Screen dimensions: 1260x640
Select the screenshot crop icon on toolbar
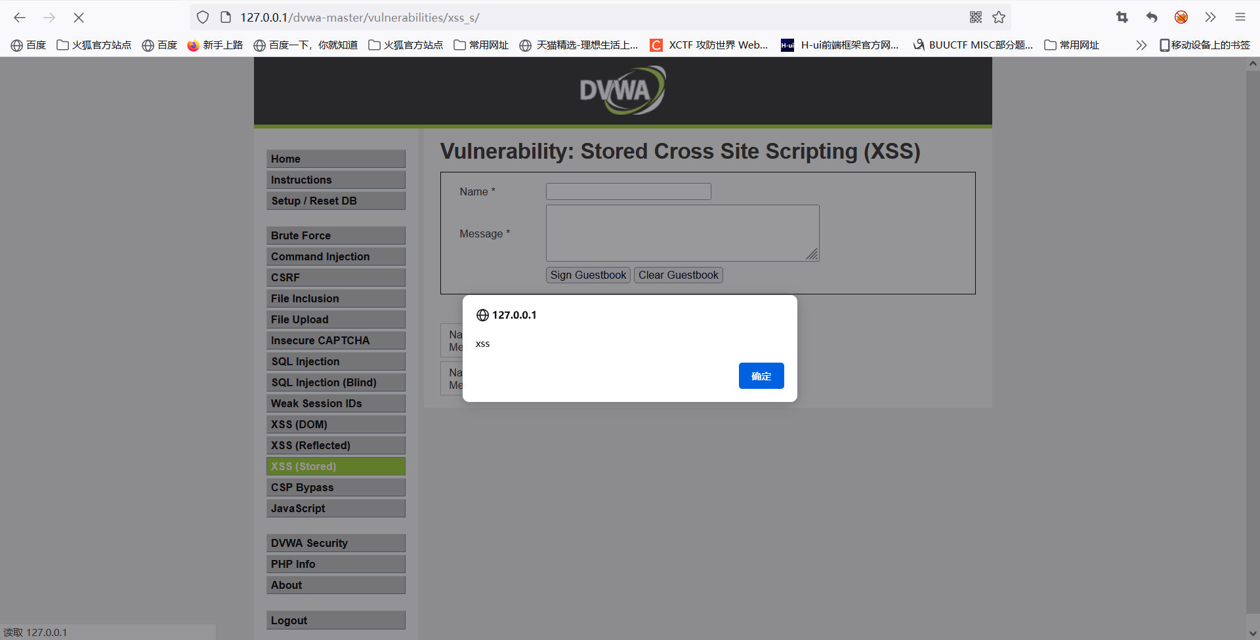[x=1122, y=18]
